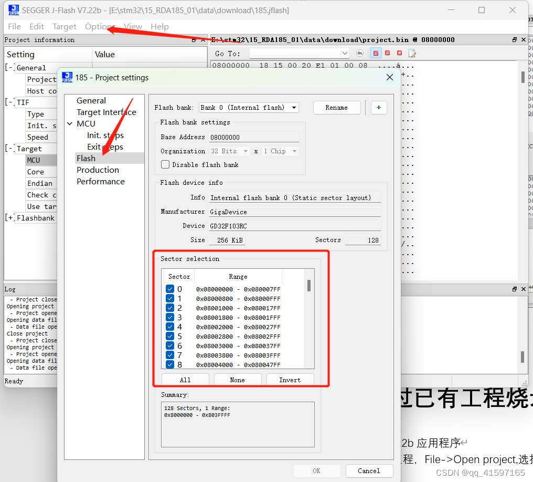
Task: Collapse the MCU tree in Project settings
Action: pos(70,123)
